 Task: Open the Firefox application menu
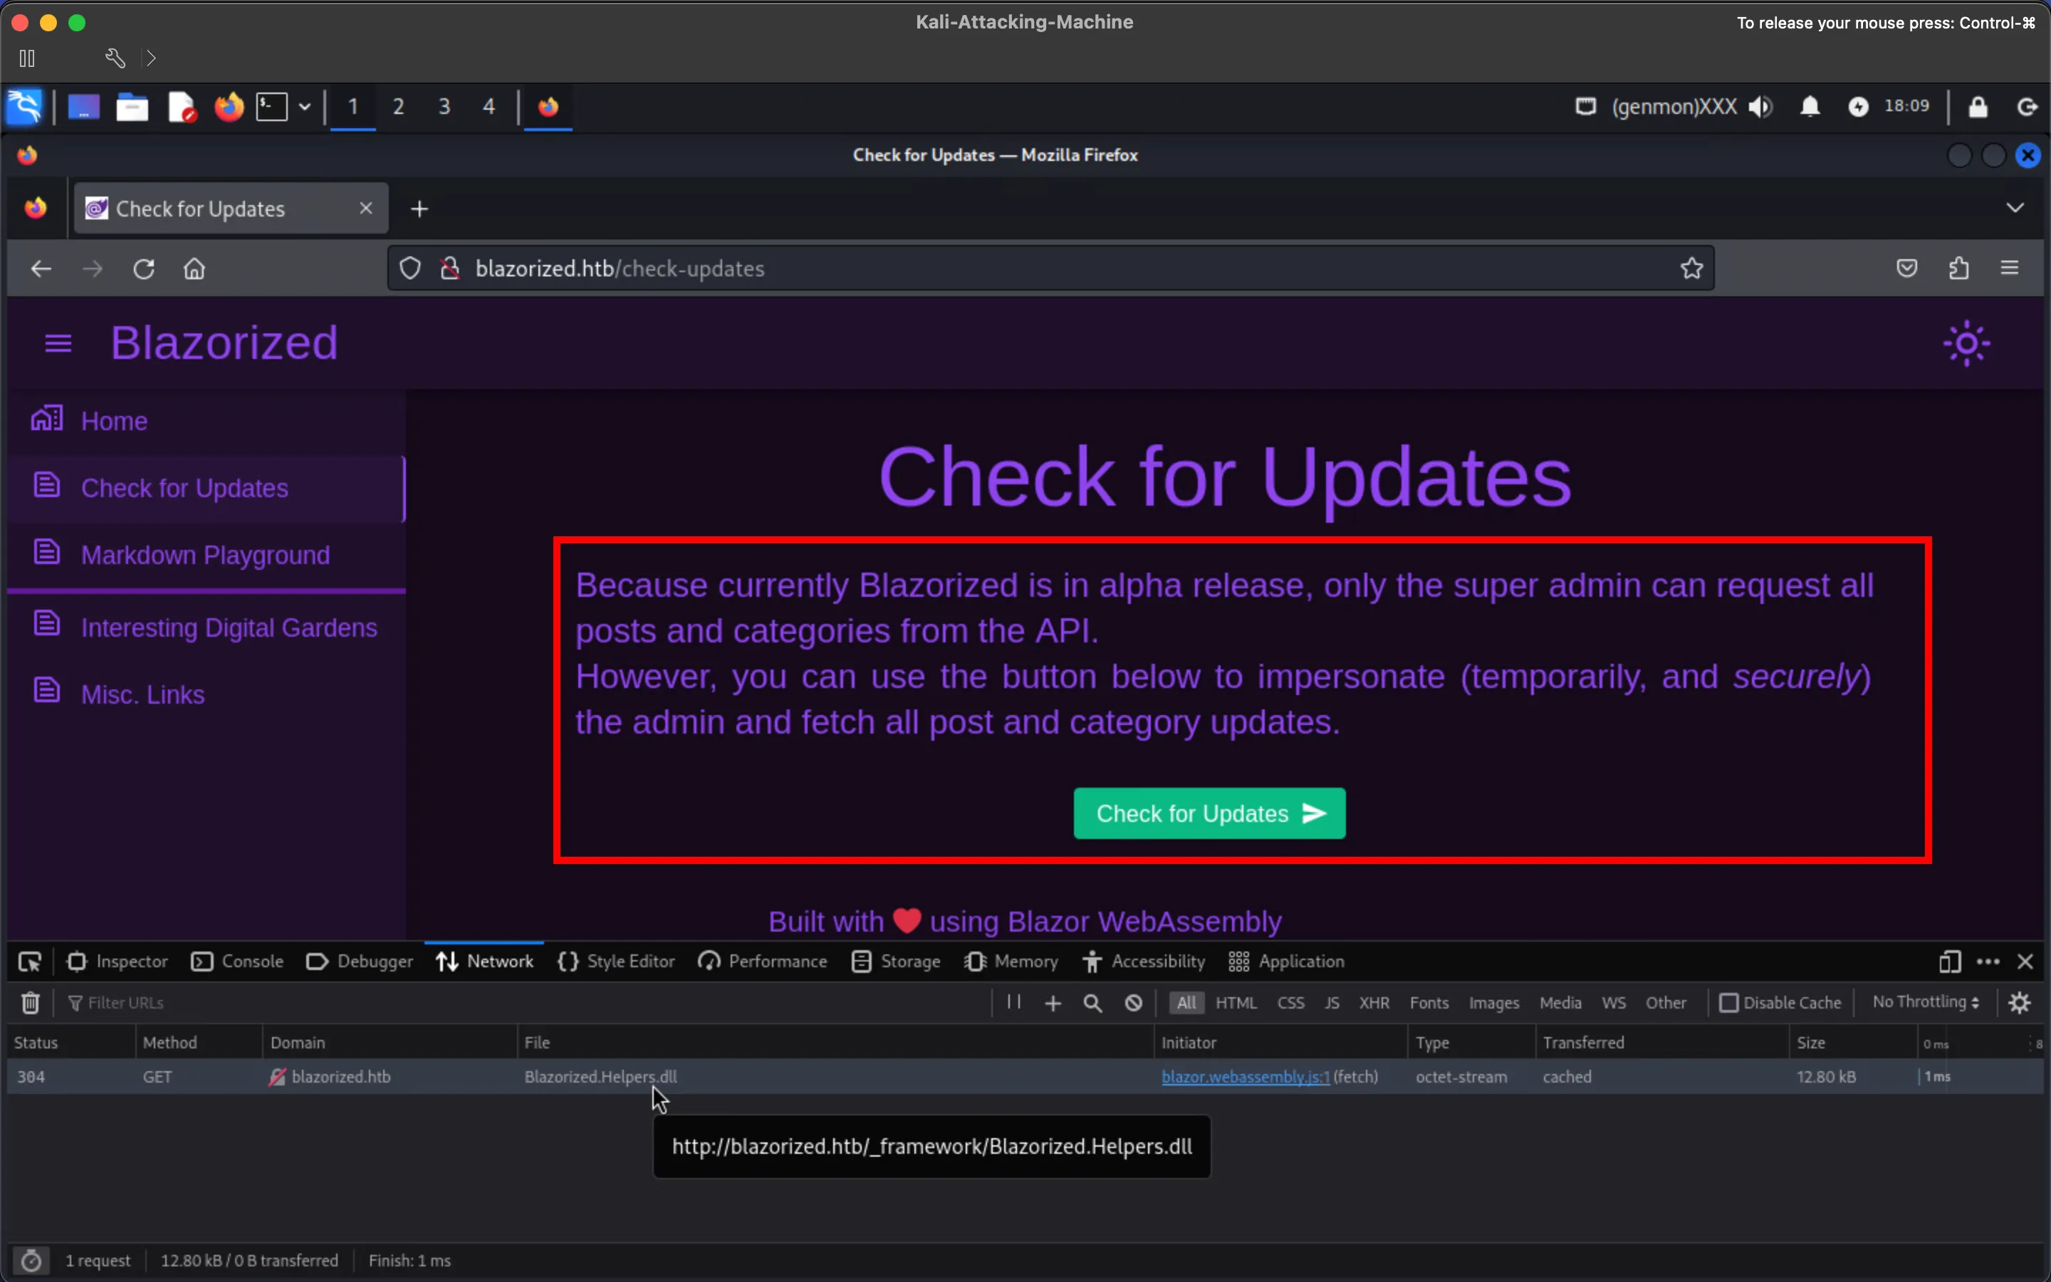click(2010, 268)
